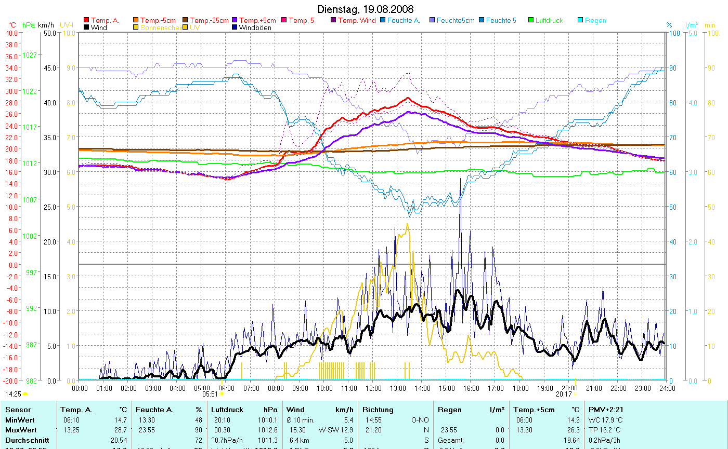The image size is (728, 449).
Task: Click the Feuchte A. legend label
Action: pos(402,21)
